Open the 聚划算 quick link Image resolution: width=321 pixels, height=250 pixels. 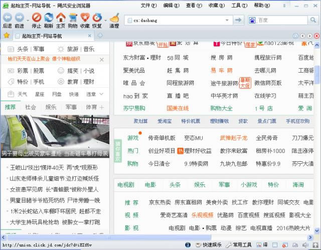tap(140, 121)
